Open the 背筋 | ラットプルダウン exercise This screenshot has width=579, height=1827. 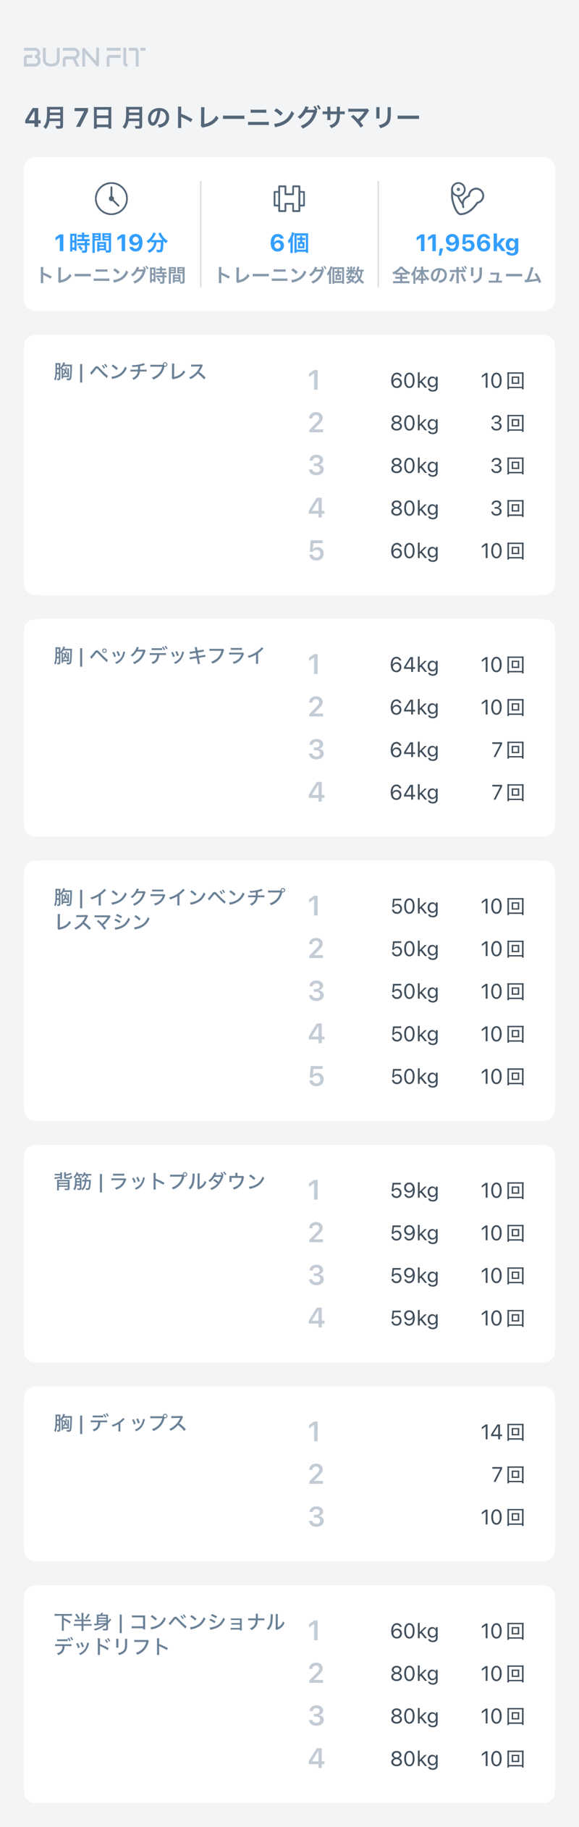click(x=159, y=1182)
